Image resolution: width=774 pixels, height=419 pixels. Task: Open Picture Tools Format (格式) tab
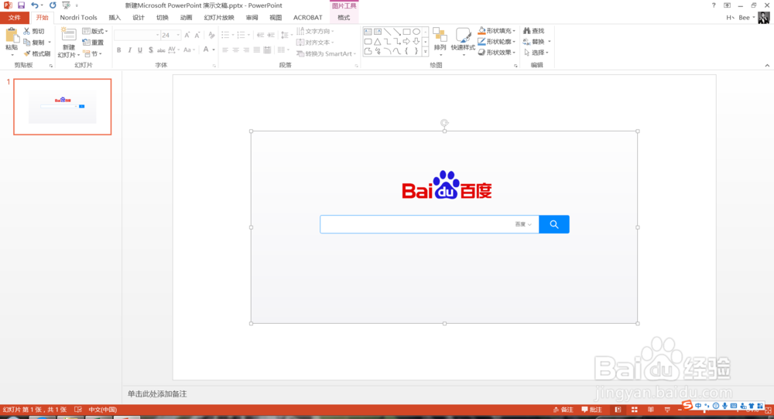click(x=344, y=18)
